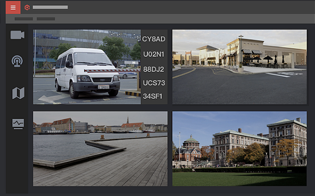The image size is (315, 196).
Task: Select license plate entry 88DJ2
Action: [x=154, y=70]
